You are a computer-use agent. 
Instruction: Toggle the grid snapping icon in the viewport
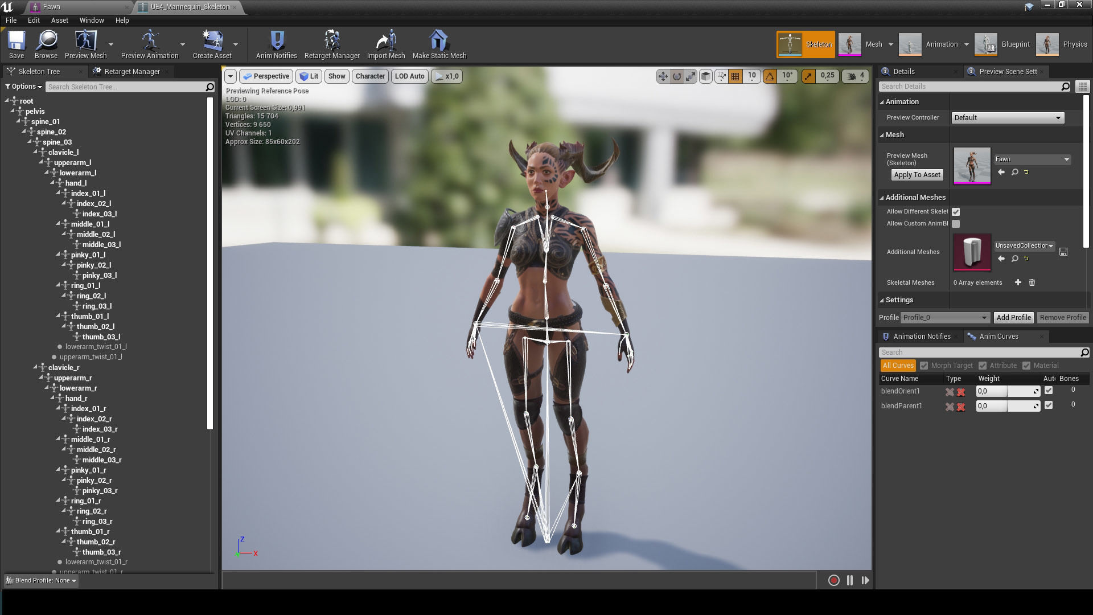735,76
